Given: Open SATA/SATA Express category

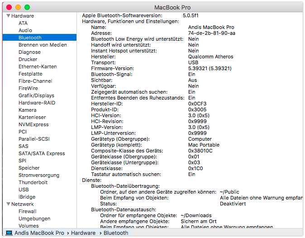Looking at the screenshot, I should pos(42,153).
